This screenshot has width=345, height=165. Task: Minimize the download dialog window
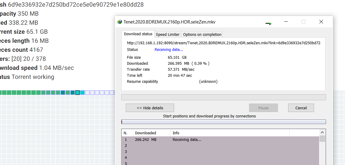pyautogui.click(x=286, y=22)
